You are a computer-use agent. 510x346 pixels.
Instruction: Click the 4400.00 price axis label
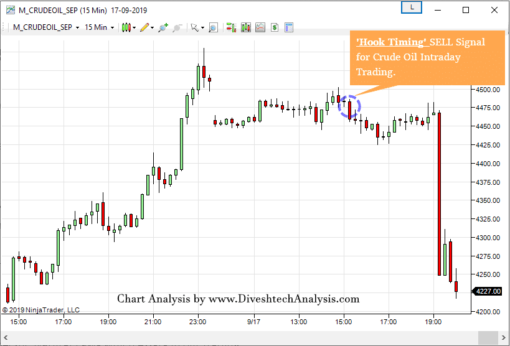(x=488, y=164)
